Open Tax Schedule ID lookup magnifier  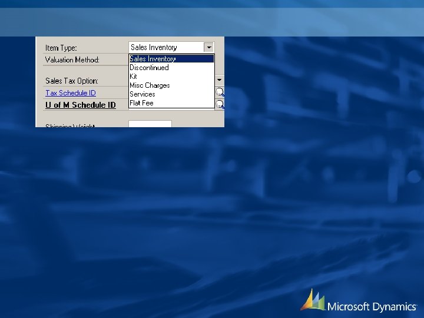220,92
